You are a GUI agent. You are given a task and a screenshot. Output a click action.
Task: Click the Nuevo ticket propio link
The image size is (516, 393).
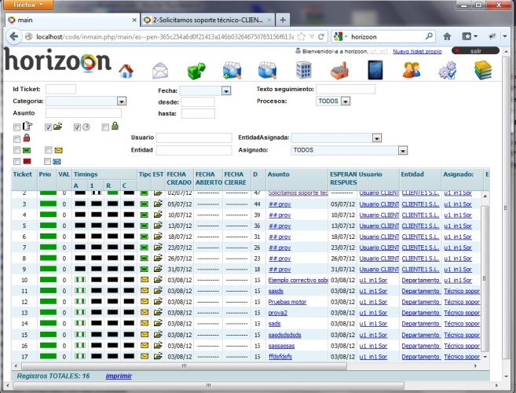tap(417, 51)
